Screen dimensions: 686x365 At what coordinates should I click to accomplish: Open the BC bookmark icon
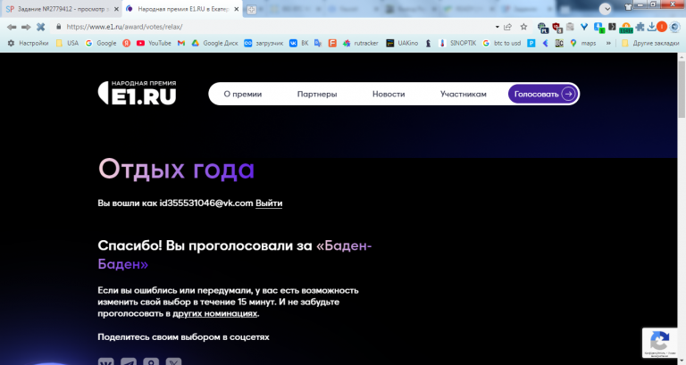pos(559,43)
